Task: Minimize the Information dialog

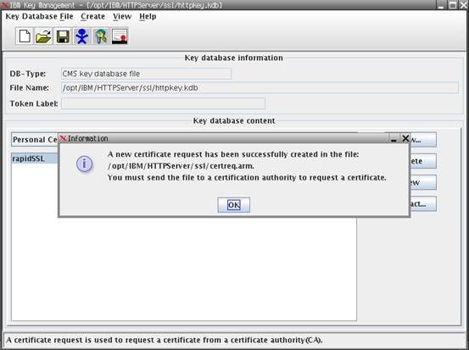Action: [x=394, y=139]
